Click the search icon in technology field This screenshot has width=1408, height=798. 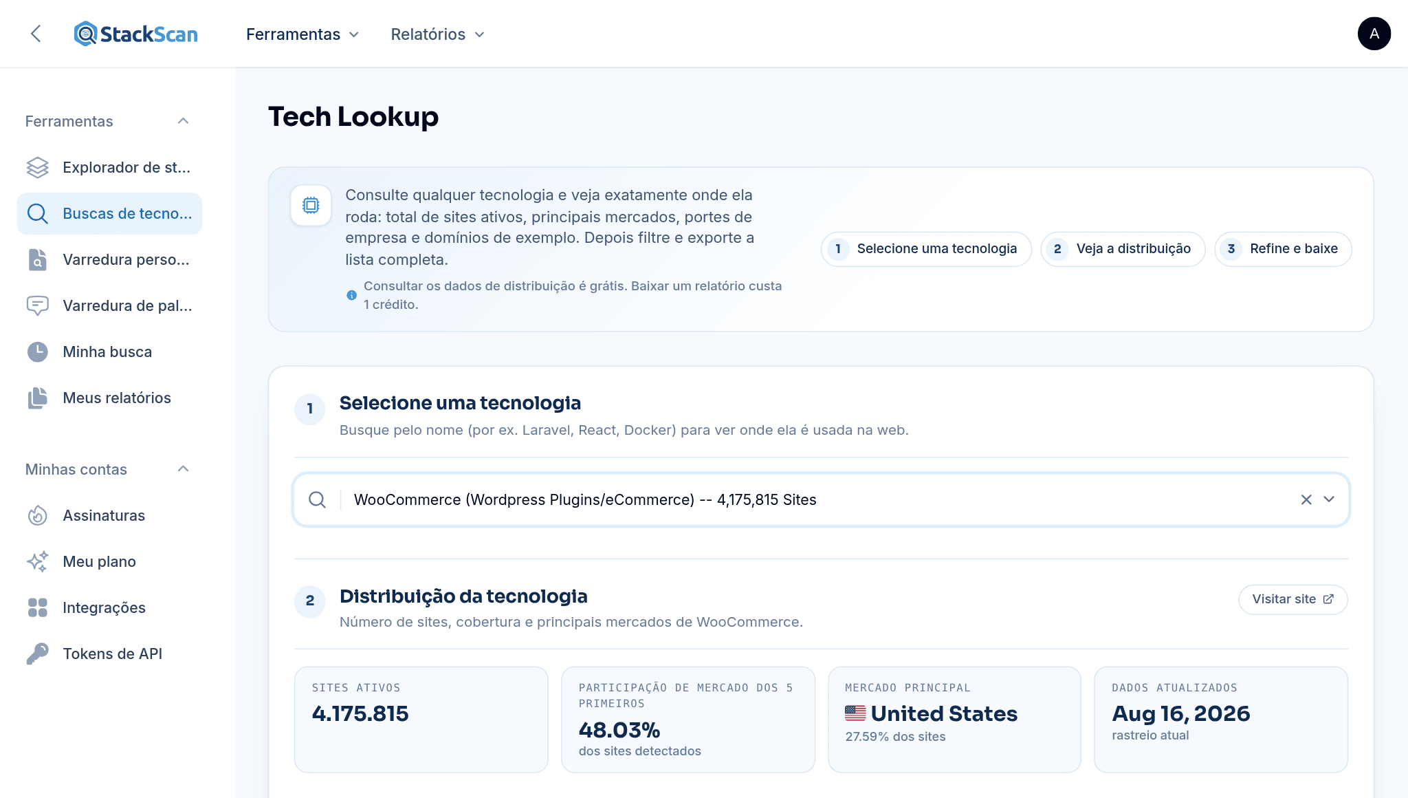[x=317, y=499]
